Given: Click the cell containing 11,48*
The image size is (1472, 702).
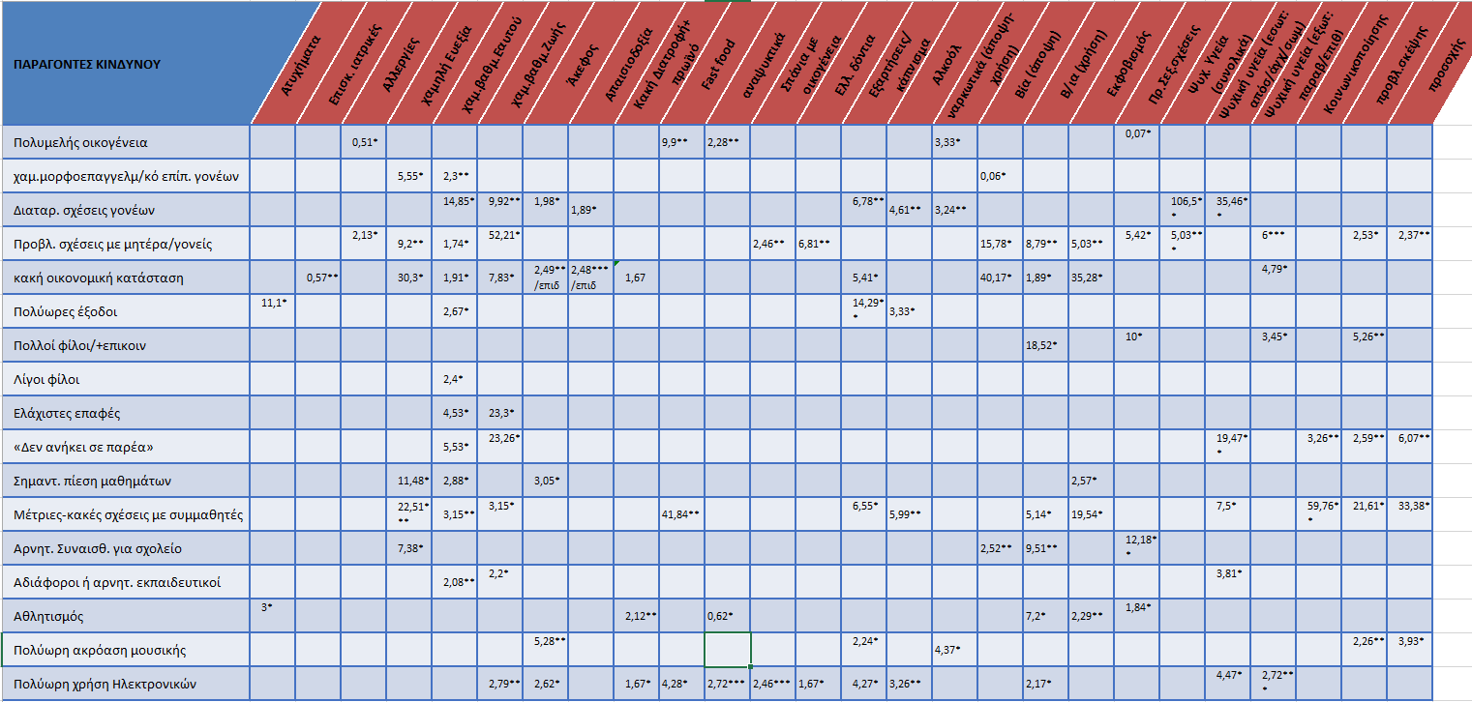Looking at the screenshot, I should pos(409,481).
